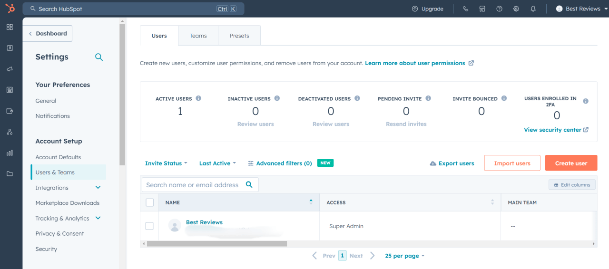
Task: Expand the Integrations settings section
Action: [x=98, y=188]
